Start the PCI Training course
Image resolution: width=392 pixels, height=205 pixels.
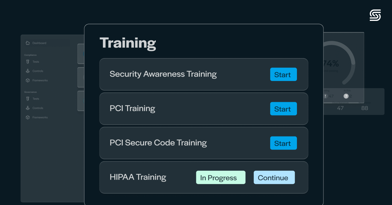click(283, 109)
